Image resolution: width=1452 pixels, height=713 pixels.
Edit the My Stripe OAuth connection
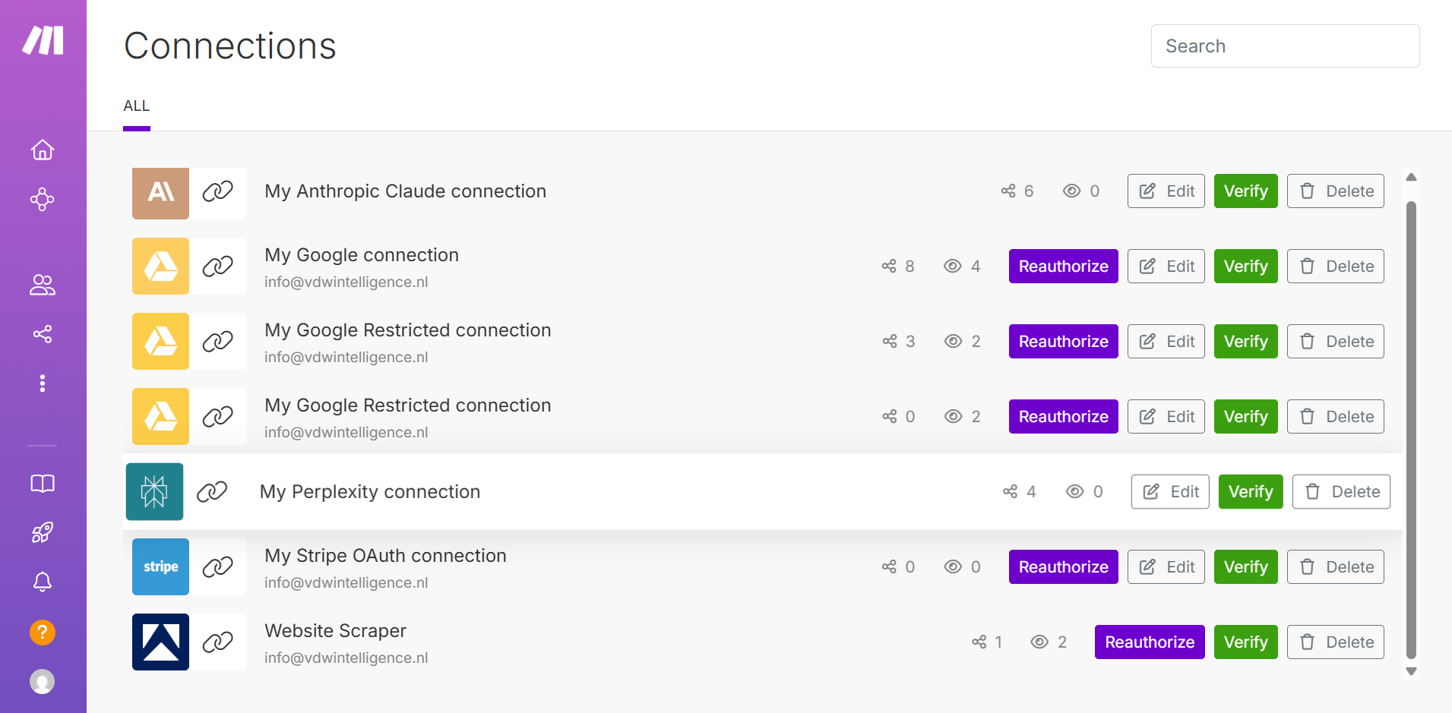click(1166, 567)
